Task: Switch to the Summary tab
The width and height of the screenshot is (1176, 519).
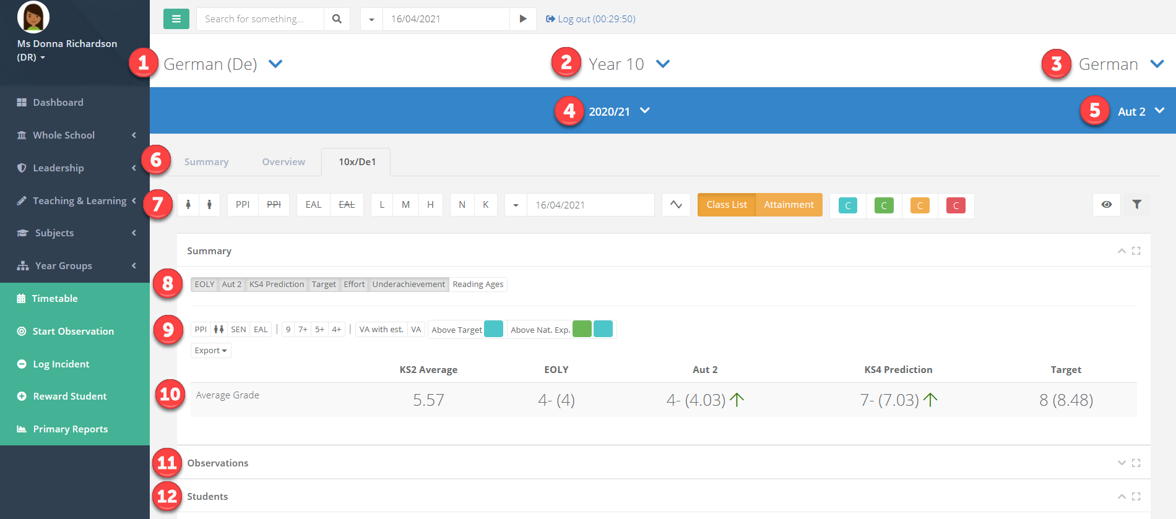Action: 206,162
